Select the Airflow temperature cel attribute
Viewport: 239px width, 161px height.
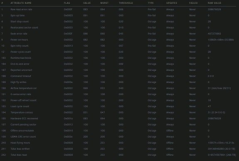[23, 88]
